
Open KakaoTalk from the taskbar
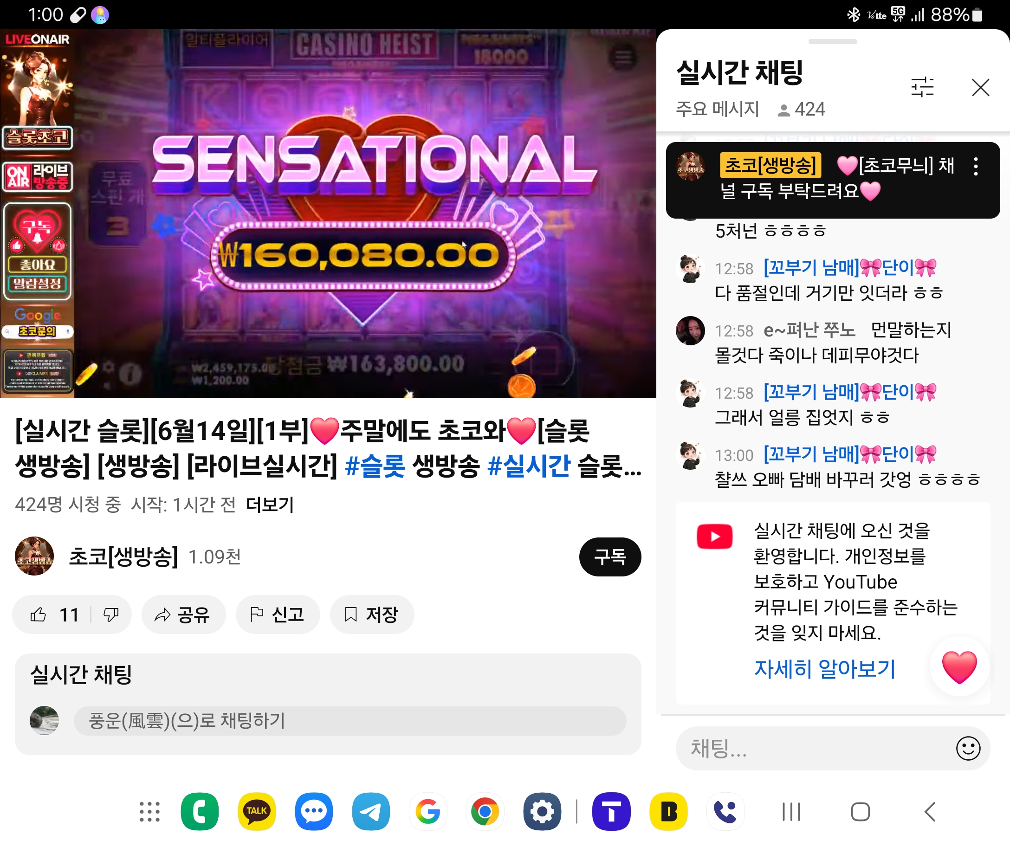coord(256,812)
